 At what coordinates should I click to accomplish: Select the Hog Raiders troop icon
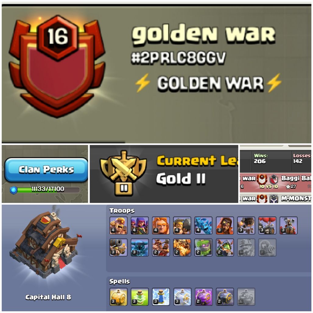161,248
